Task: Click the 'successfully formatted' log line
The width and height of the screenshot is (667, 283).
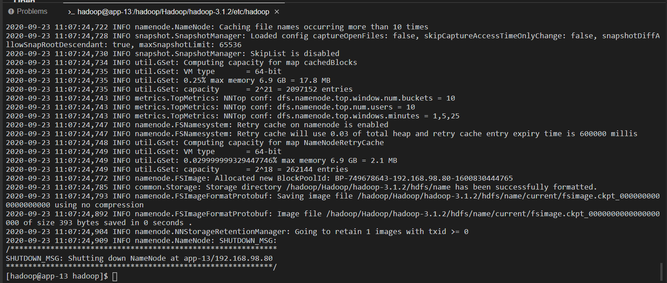Action: coord(301,187)
